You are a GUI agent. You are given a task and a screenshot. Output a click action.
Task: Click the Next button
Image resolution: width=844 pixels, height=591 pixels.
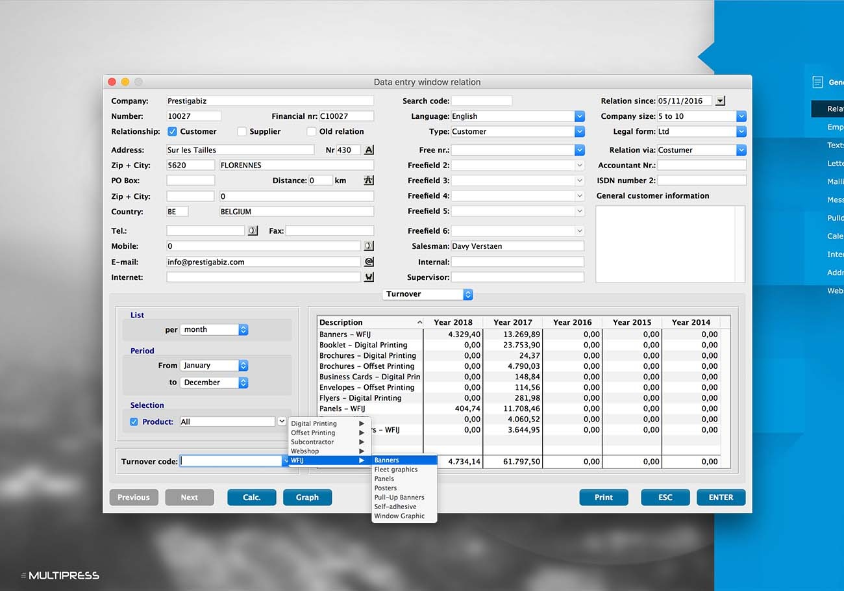[x=190, y=497]
